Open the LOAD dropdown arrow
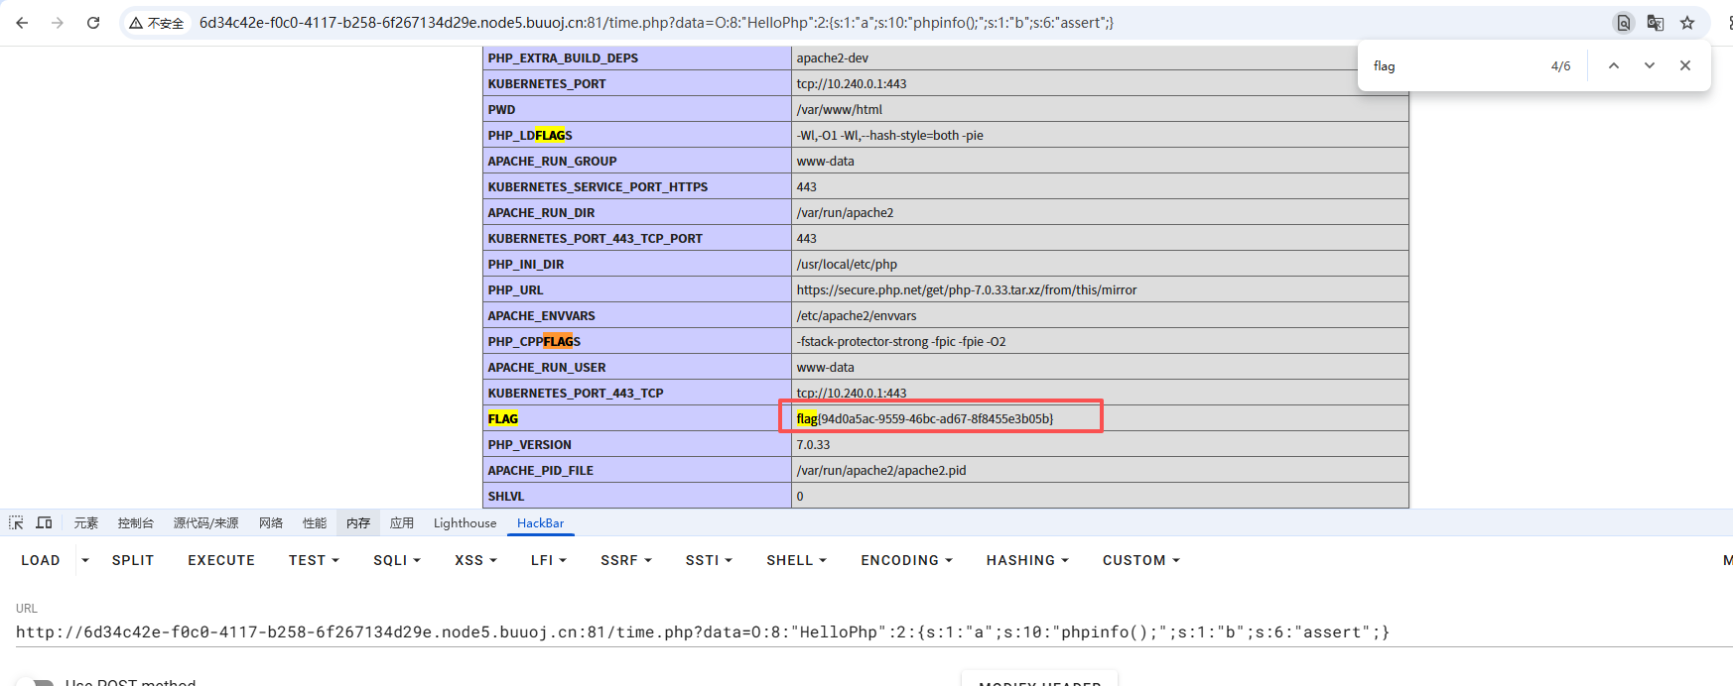The width and height of the screenshot is (1733, 686). click(85, 560)
